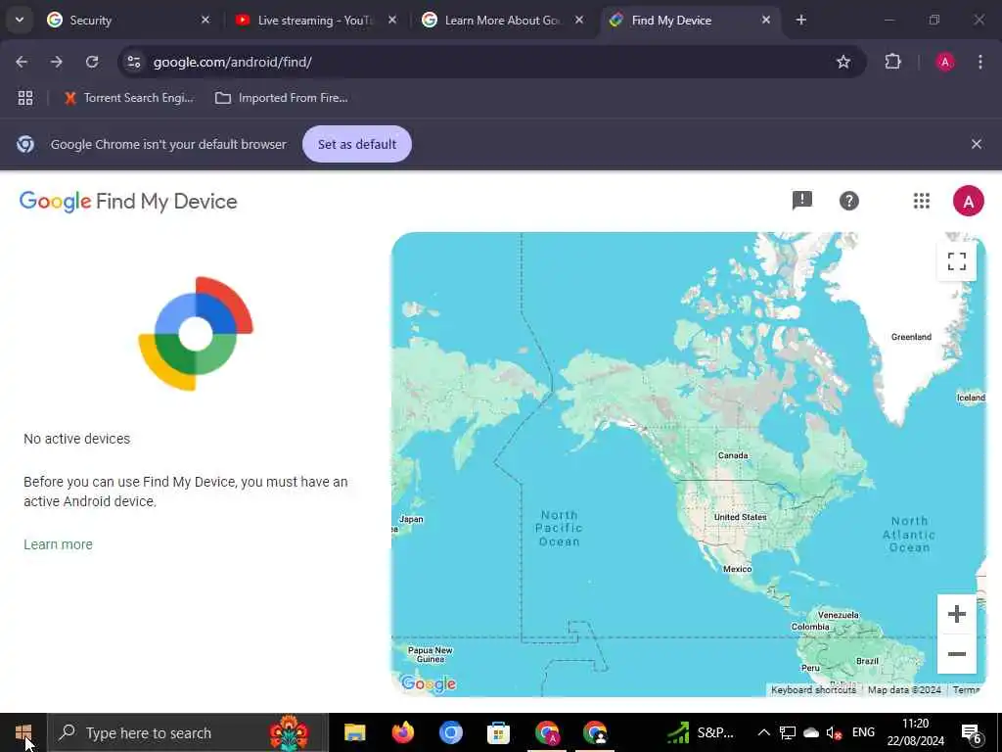
Task: Close the Security tab
Action: (x=205, y=20)
